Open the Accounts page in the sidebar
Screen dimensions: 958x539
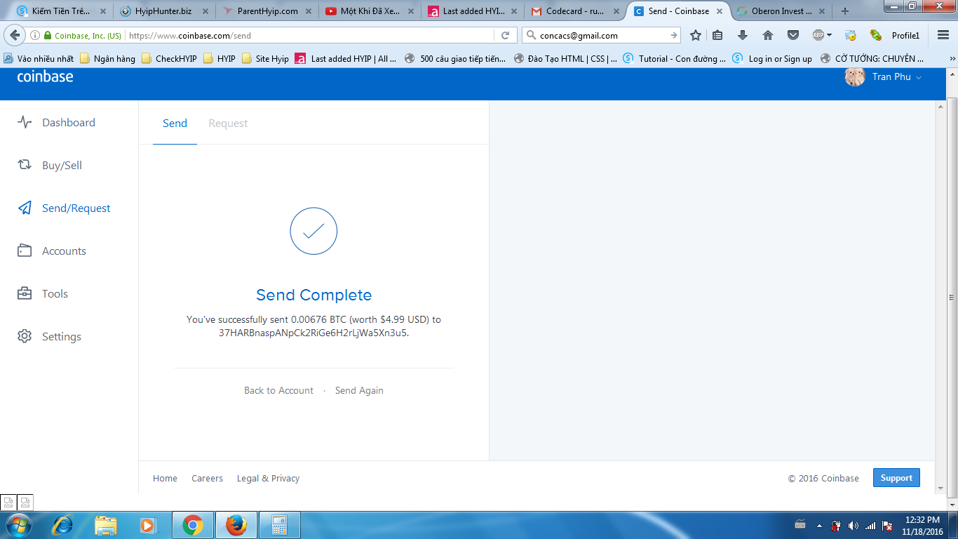click(x=52, y=251)
